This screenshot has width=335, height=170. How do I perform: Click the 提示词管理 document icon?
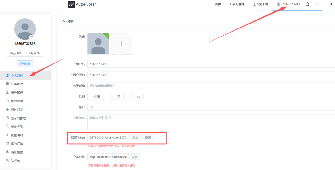tap(7, 118)
